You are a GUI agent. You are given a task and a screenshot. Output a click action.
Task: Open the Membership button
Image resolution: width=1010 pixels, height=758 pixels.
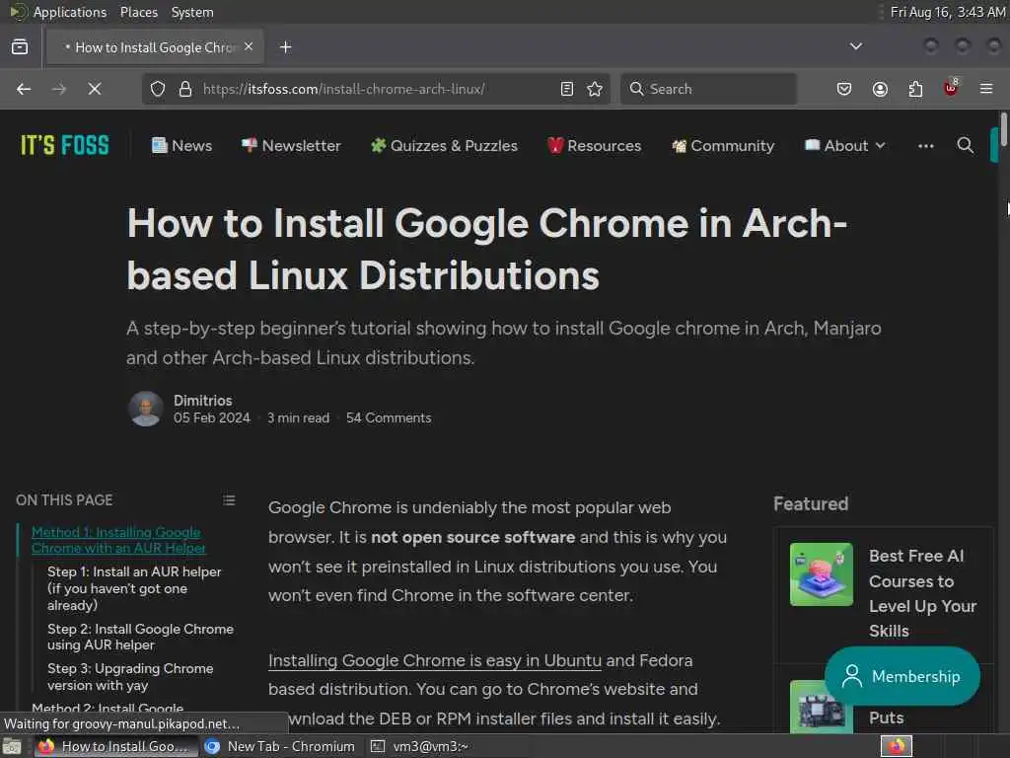point(902,676)
